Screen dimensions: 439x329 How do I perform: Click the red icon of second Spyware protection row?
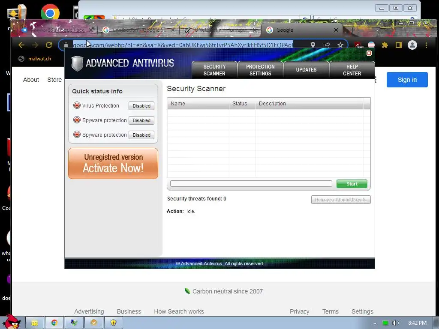(77, 134)
